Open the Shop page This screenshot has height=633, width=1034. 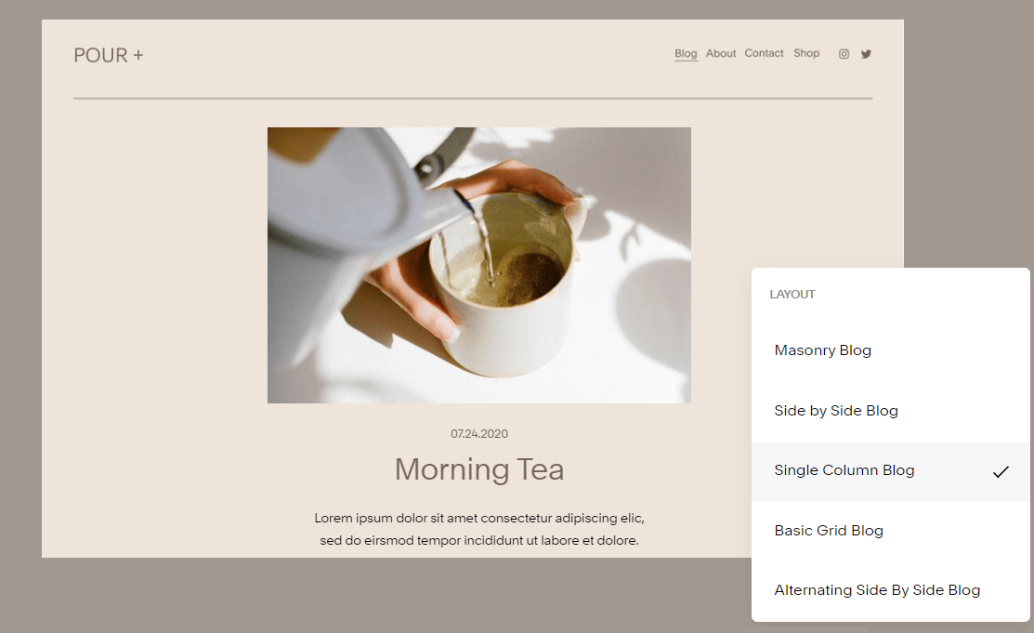(x=806, y=53)
